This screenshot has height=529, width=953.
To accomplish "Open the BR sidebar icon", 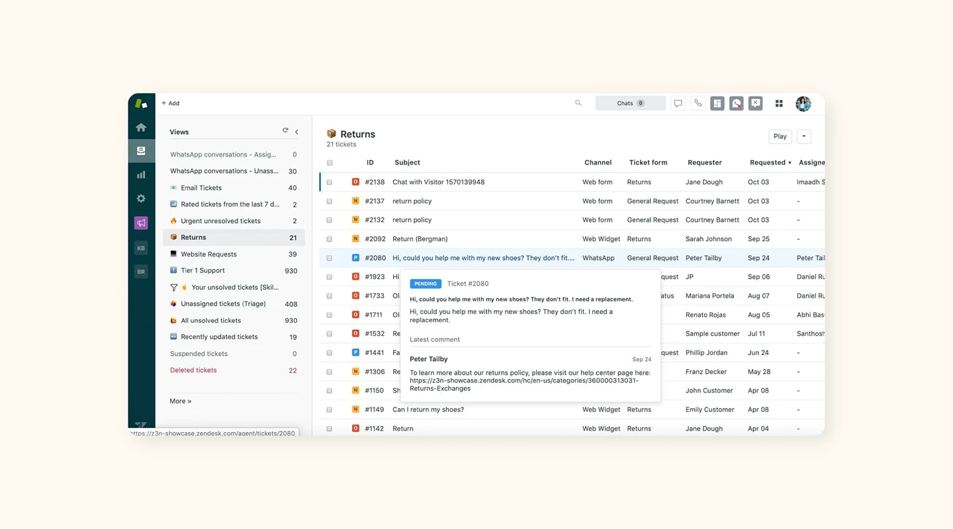I will click(x=141, y=272).
